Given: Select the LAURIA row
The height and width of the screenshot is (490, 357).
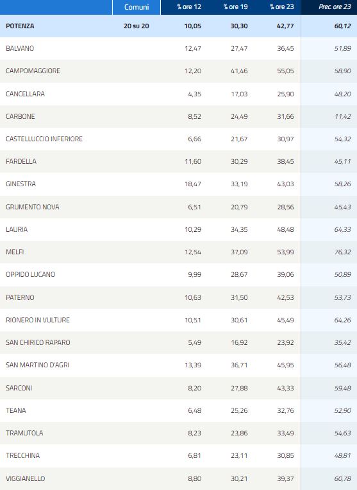Looking at the screenshot, I should (x=178, y=229).
